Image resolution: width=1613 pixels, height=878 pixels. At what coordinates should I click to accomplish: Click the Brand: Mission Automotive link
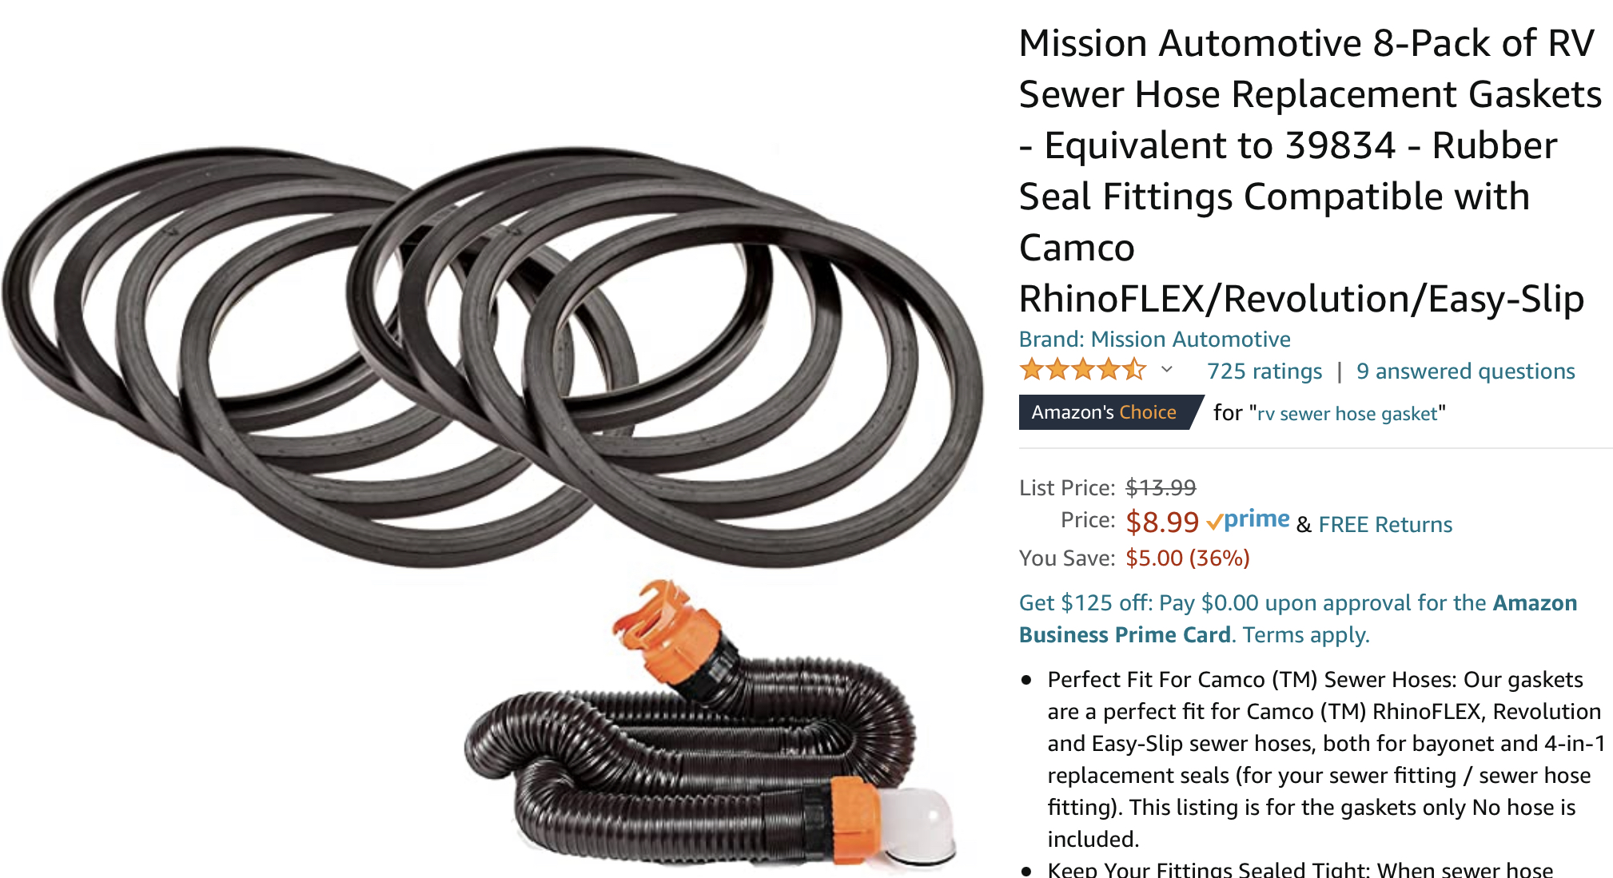1154,340
